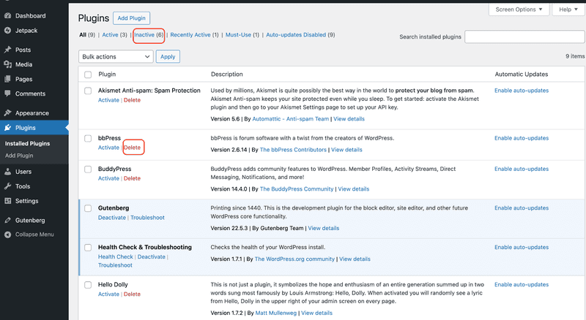Viewport: 586px width, 320px height.
Task: Click the Pages icon in sidebar
Action: click(7, 79)
